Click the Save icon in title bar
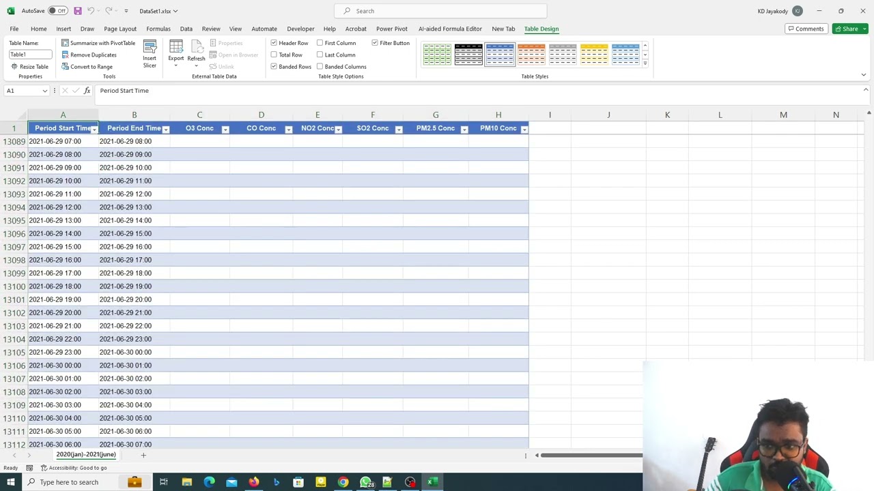Viewport: 874px width, 491px height. pyautogui.click(x=78, y=11)
